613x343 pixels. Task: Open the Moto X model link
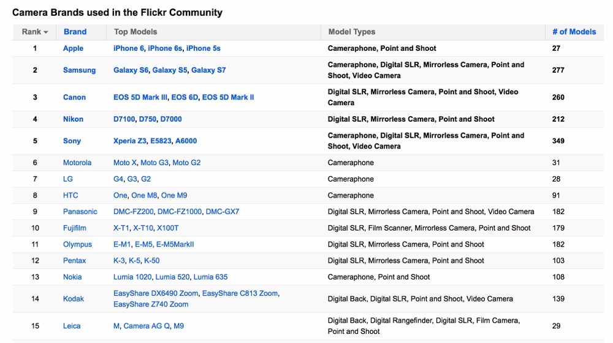point(124,163)
